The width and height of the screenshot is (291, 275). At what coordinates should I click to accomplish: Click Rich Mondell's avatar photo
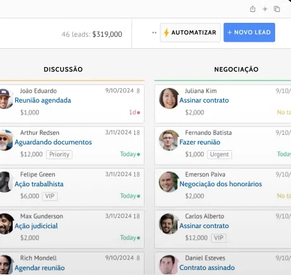point(6,265)
